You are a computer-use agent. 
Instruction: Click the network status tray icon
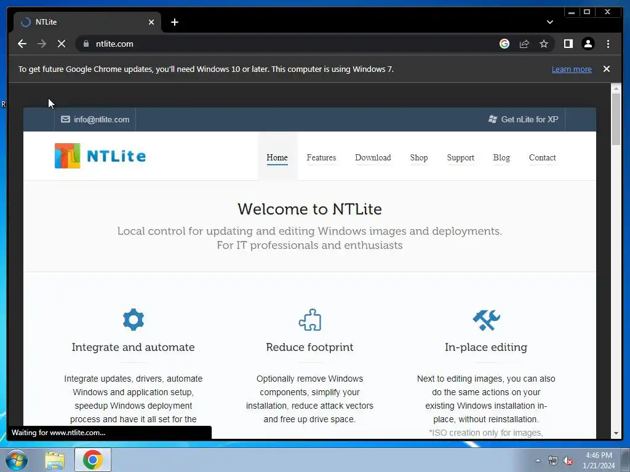coord(553,460)
